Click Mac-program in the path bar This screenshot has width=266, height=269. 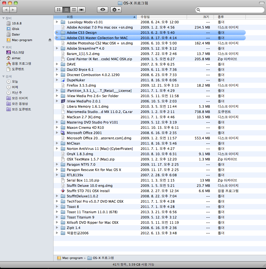69,258
